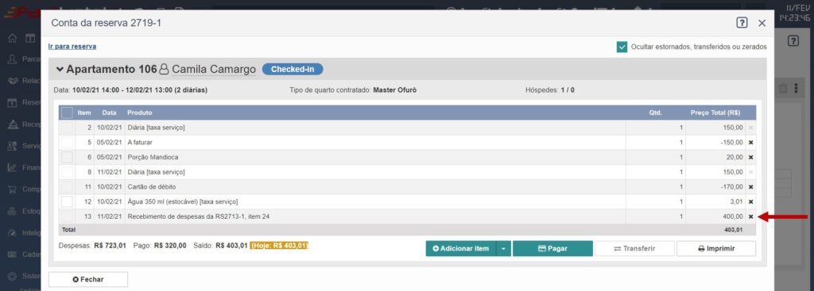Click the guest person icon beside Camila Camargo
Screen dimensions: 814x291
click(164, 69)
